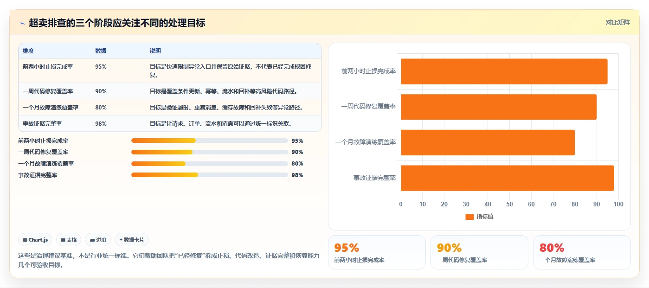Viewport: 649px width, 288px height.
Task: Click the x-axis tick labeled 100
Action: (x=618, y=204)
